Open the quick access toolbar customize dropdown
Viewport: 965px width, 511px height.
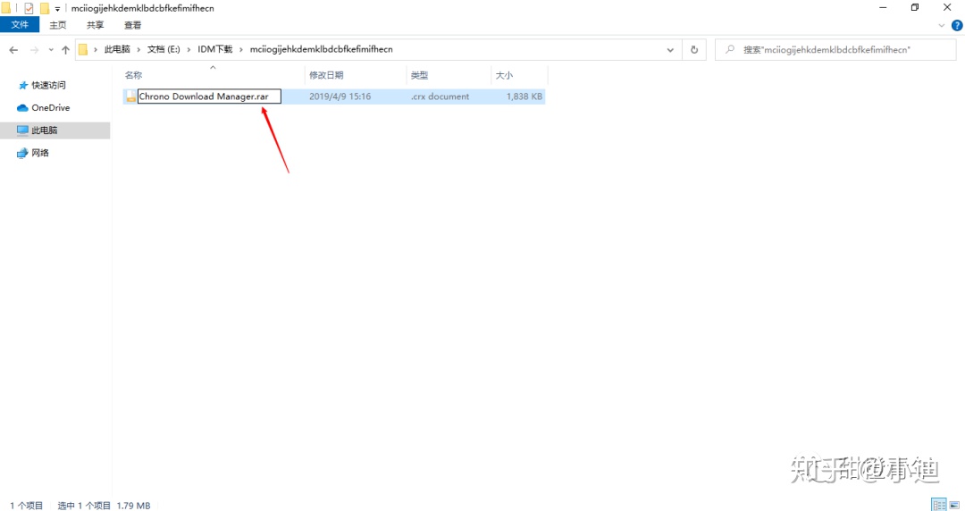(x=57, y=9)
